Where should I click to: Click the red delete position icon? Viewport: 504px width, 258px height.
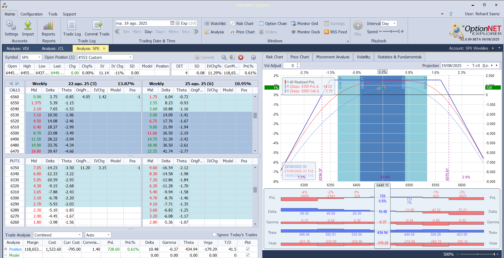(241, 57)
